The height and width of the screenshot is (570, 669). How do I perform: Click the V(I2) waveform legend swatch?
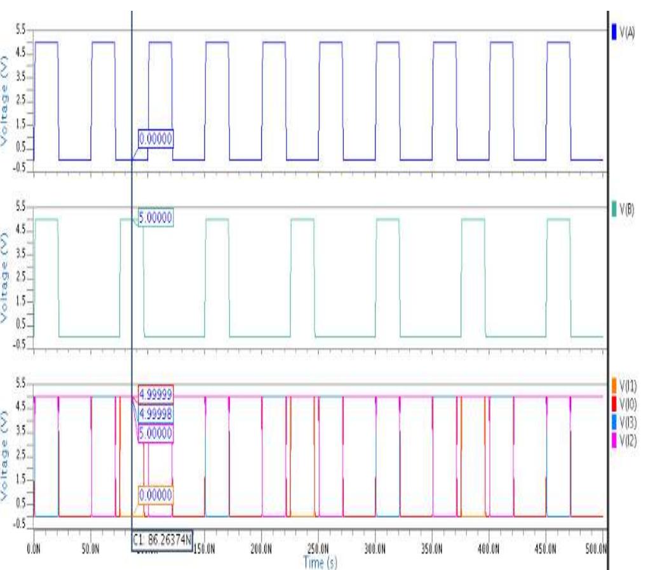pyautogui.click(x=614, y=438)
